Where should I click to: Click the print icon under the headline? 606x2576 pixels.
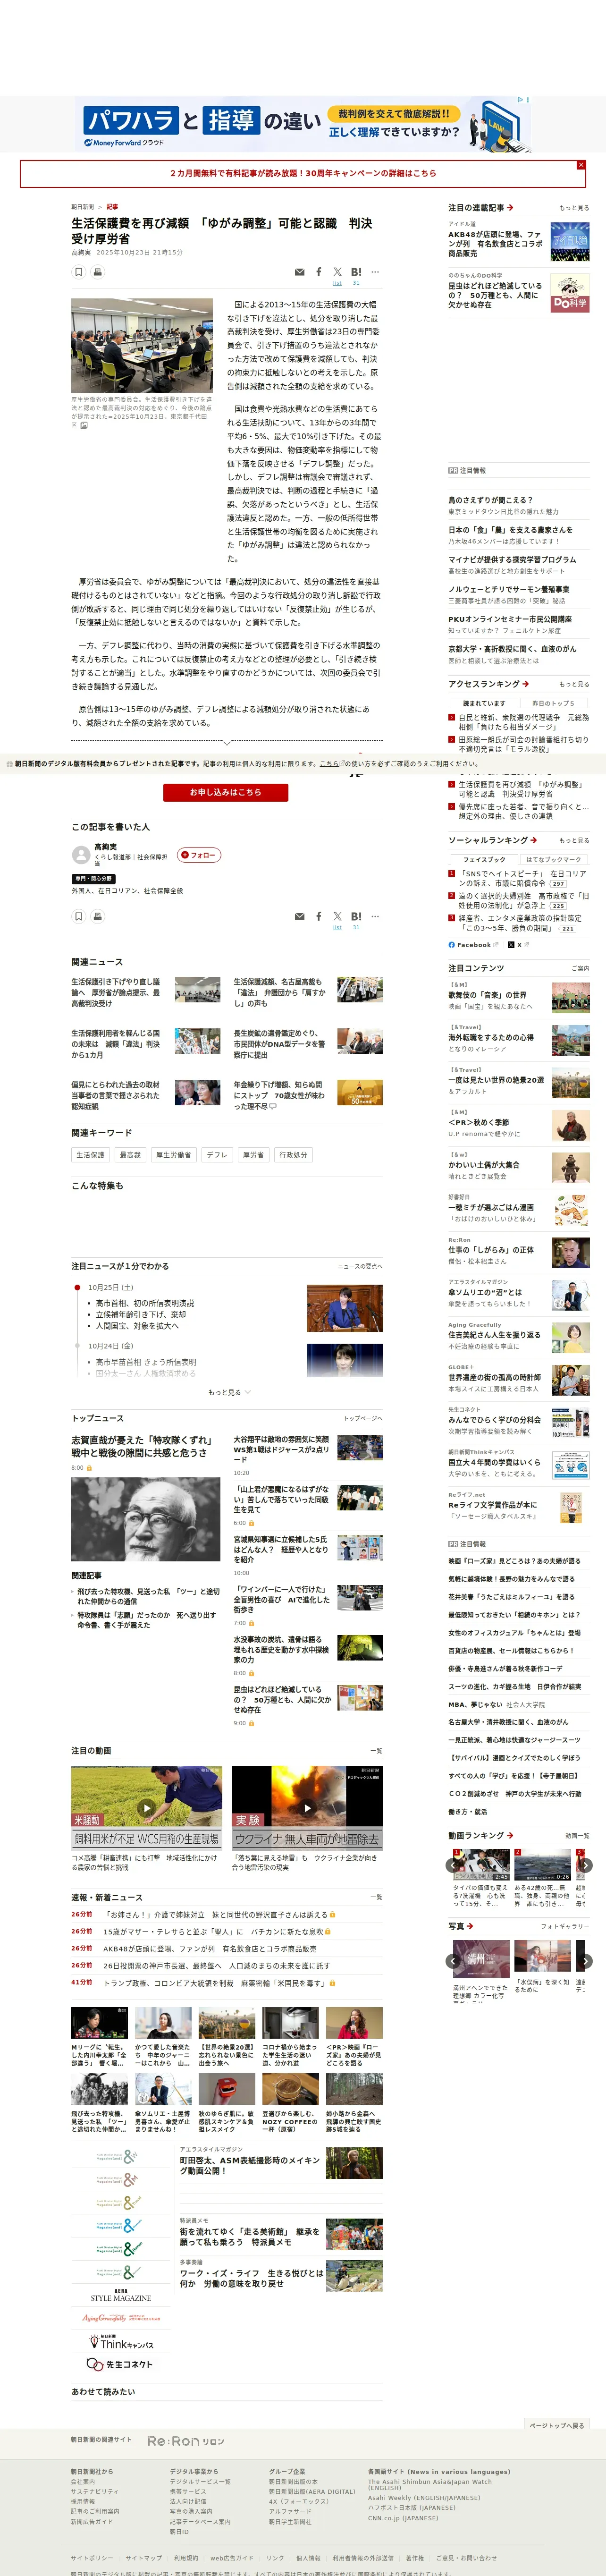coord(97,272)
